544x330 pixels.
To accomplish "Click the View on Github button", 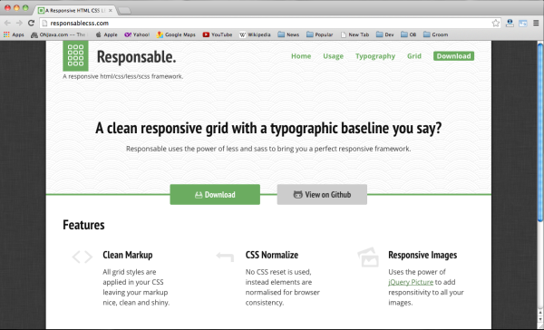I will pos(322,194).
